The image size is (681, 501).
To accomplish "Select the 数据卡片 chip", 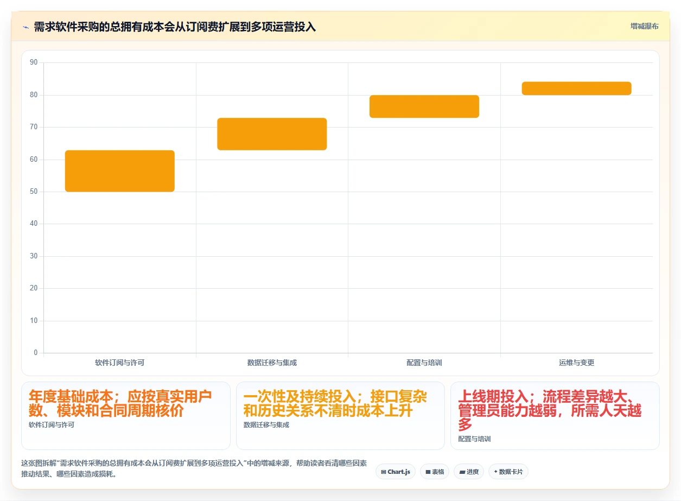I will coord(508,472).
